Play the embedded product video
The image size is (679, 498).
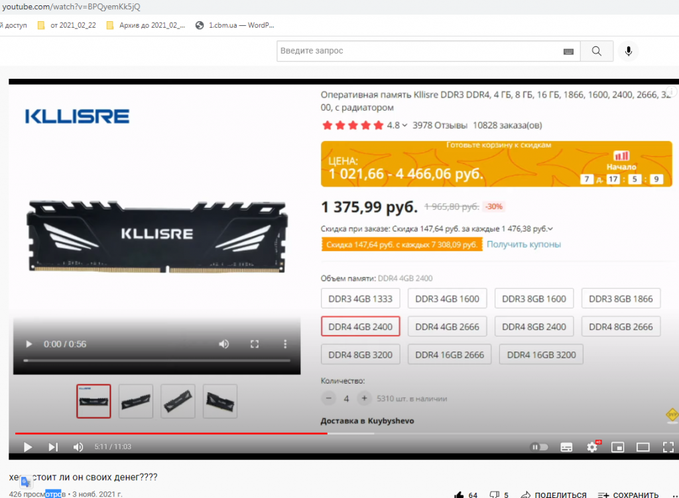(29, 344)
